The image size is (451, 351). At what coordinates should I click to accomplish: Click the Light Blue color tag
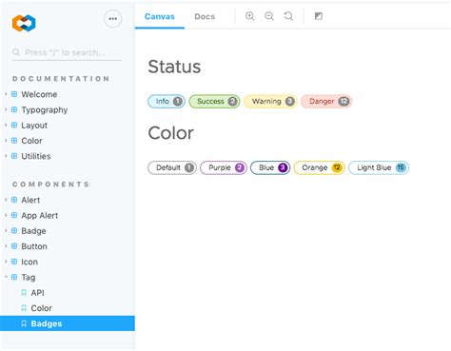(379, 167)
